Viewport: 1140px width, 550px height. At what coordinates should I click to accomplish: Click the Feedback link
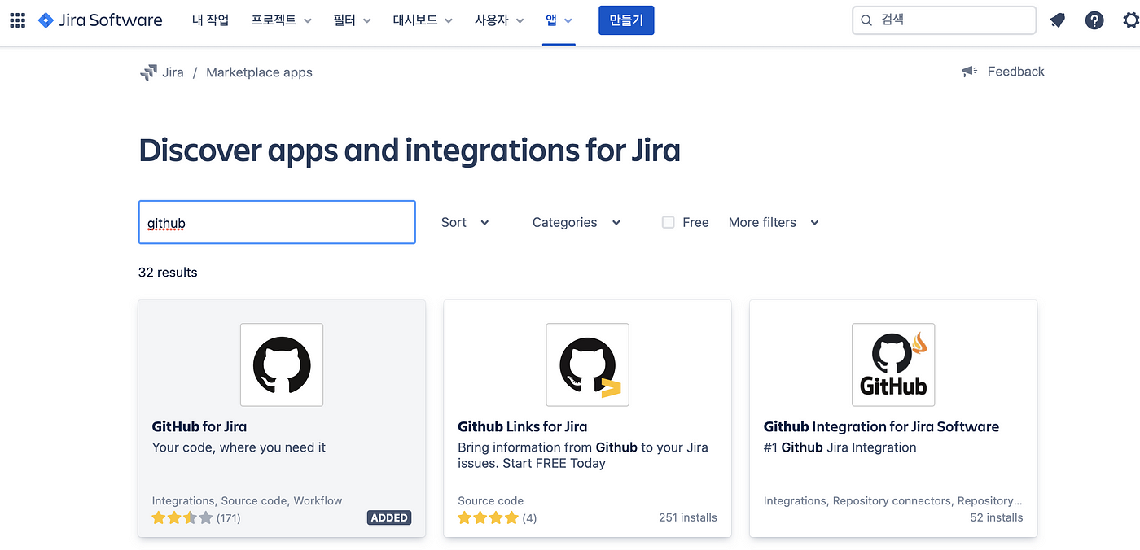coord(1015,72)
